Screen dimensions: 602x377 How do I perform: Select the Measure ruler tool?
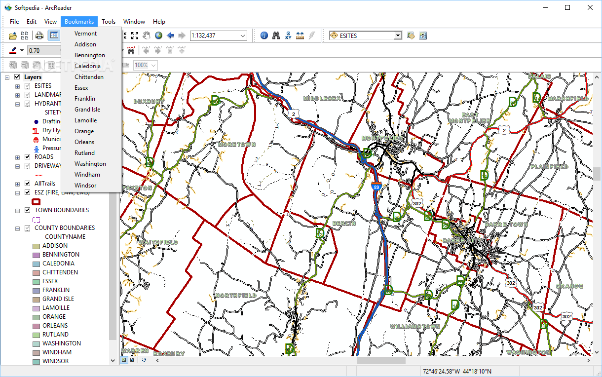coord(300,36)
